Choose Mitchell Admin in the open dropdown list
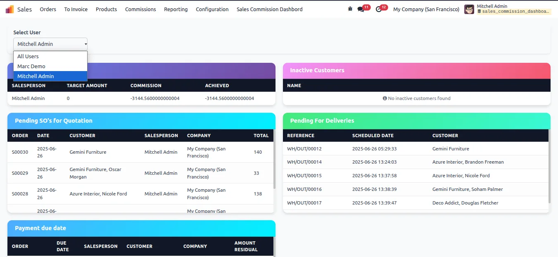This screenshot has width=558, height=257. point(50,76)
